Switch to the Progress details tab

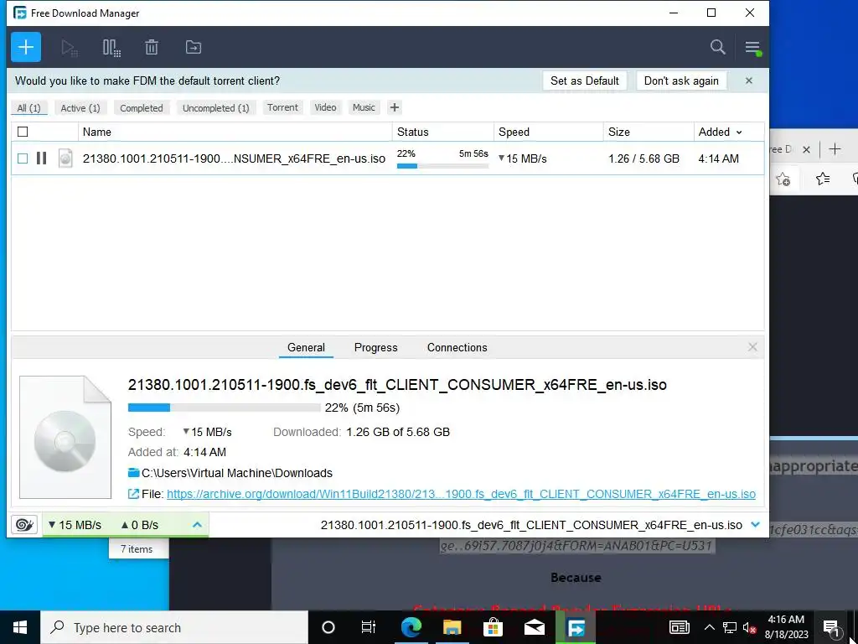point(376,347)
